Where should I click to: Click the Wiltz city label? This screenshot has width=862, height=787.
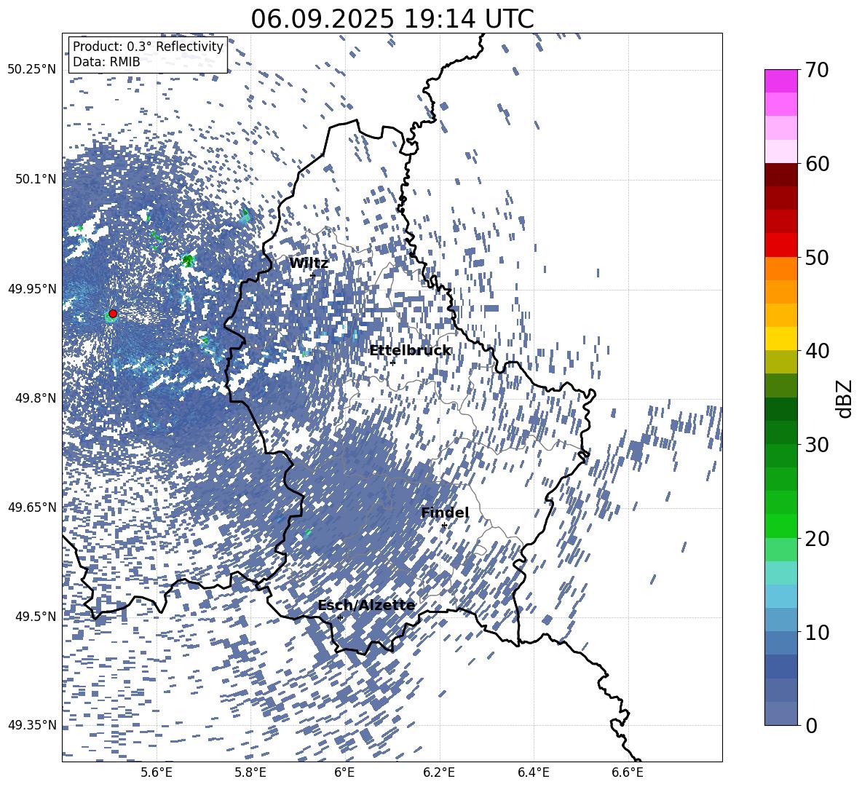(309, 264)
